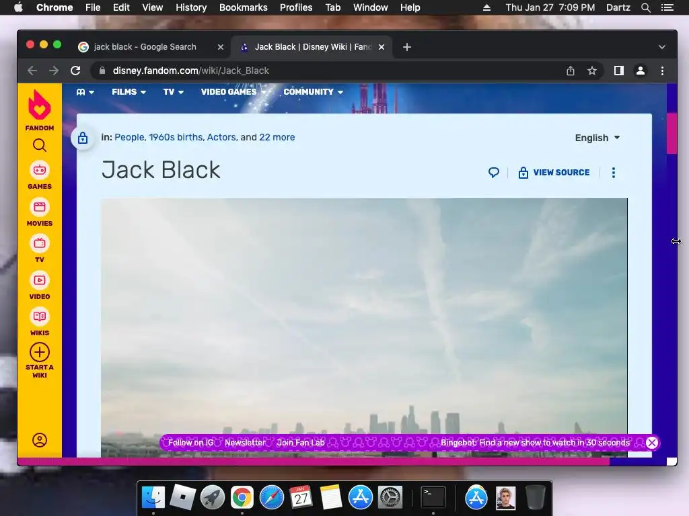
Task: Open the History menu
Action: pyautogui.click(x=191, y=7)
